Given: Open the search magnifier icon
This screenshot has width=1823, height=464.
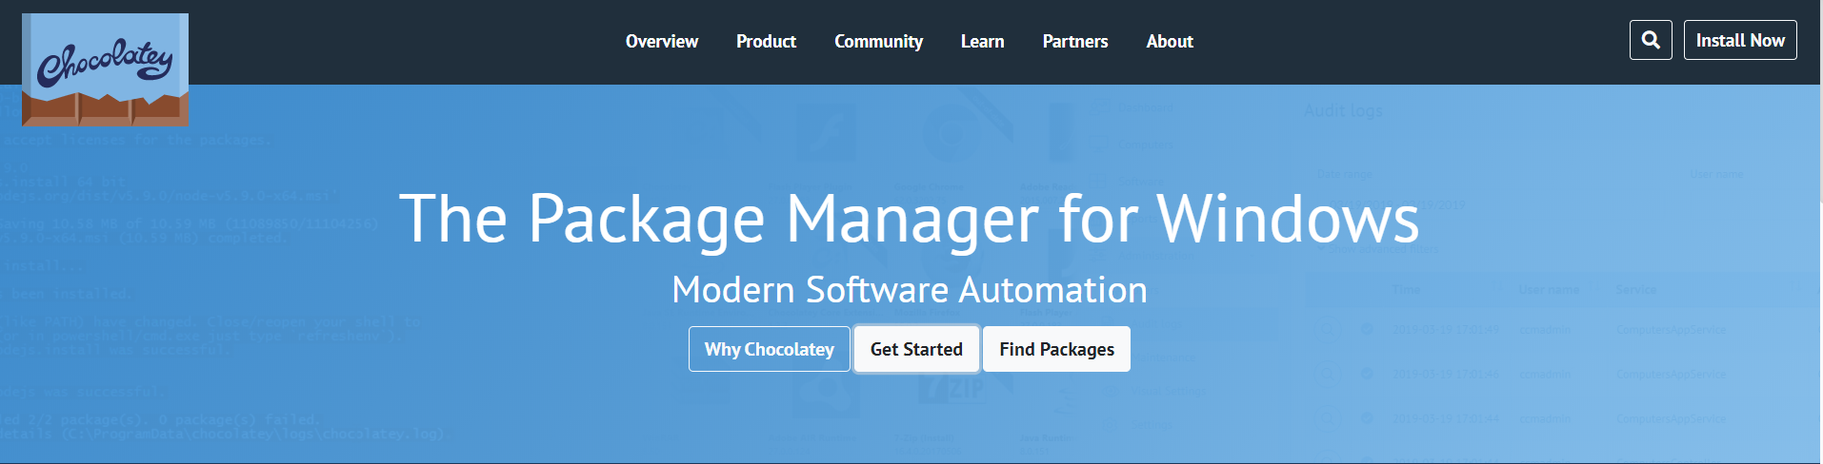Looking at the screenshot, I should click(1651, 40).
